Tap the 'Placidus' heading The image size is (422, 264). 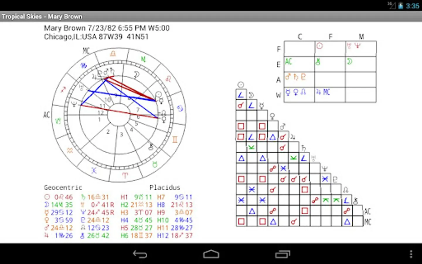165,187
